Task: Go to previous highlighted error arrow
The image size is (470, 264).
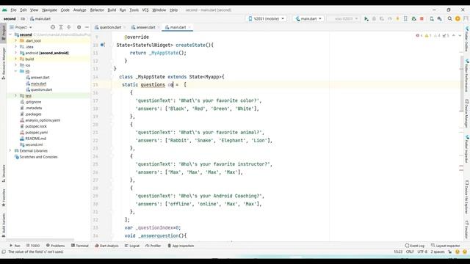Action: [x=454, y=36]
